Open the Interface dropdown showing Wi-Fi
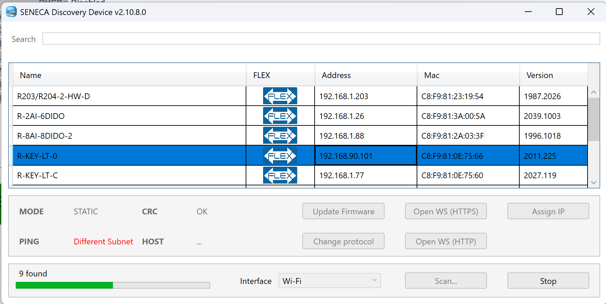606x304 pixels. click(330, 281)
